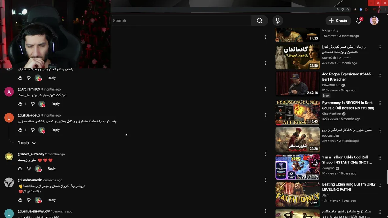
Task: Toggle creator heart on @news_currency comment
Action: pos(38,169)
